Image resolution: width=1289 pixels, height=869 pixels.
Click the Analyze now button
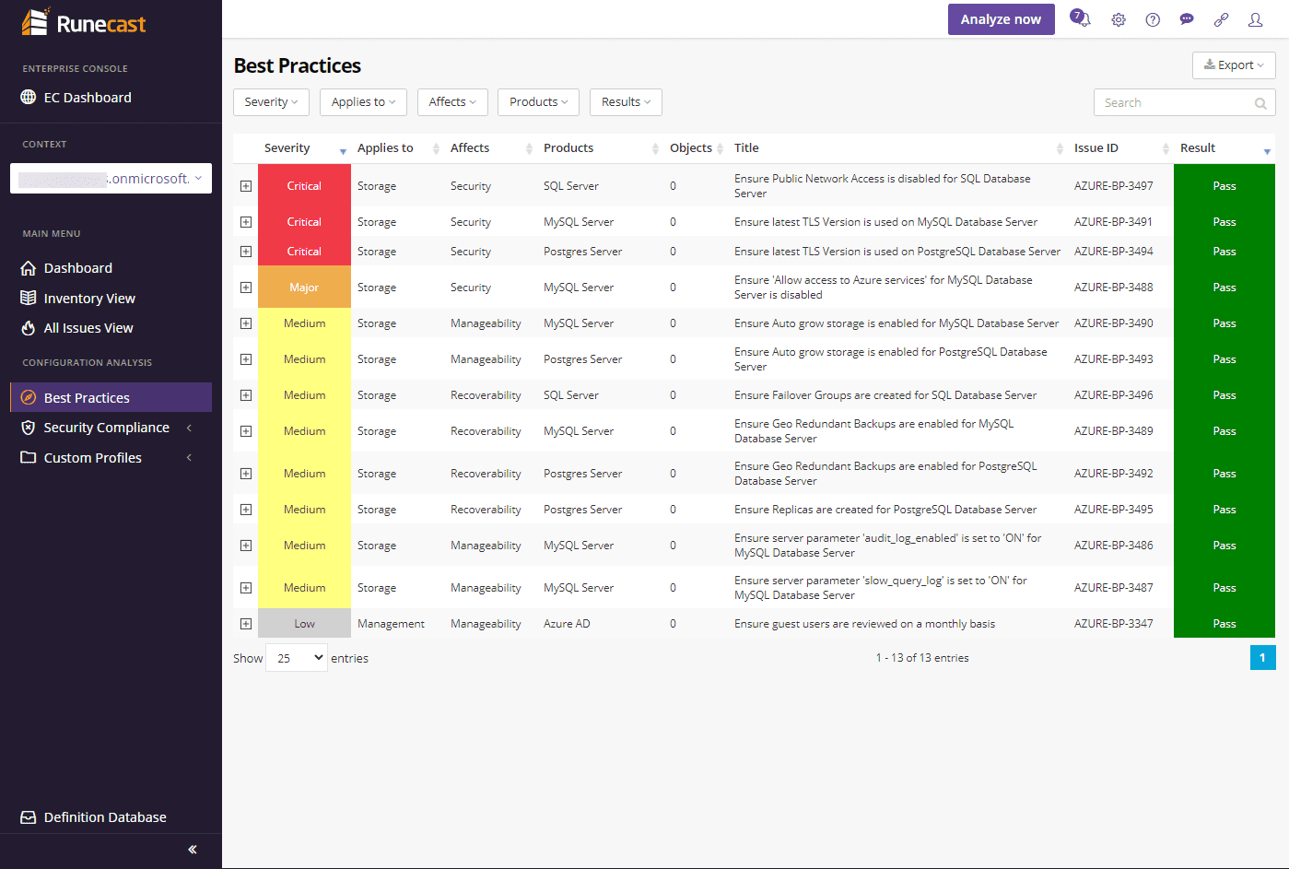(x=1001, y=19)
